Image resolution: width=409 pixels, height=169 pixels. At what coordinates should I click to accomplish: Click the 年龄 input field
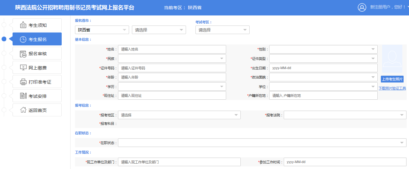[172, 77]
